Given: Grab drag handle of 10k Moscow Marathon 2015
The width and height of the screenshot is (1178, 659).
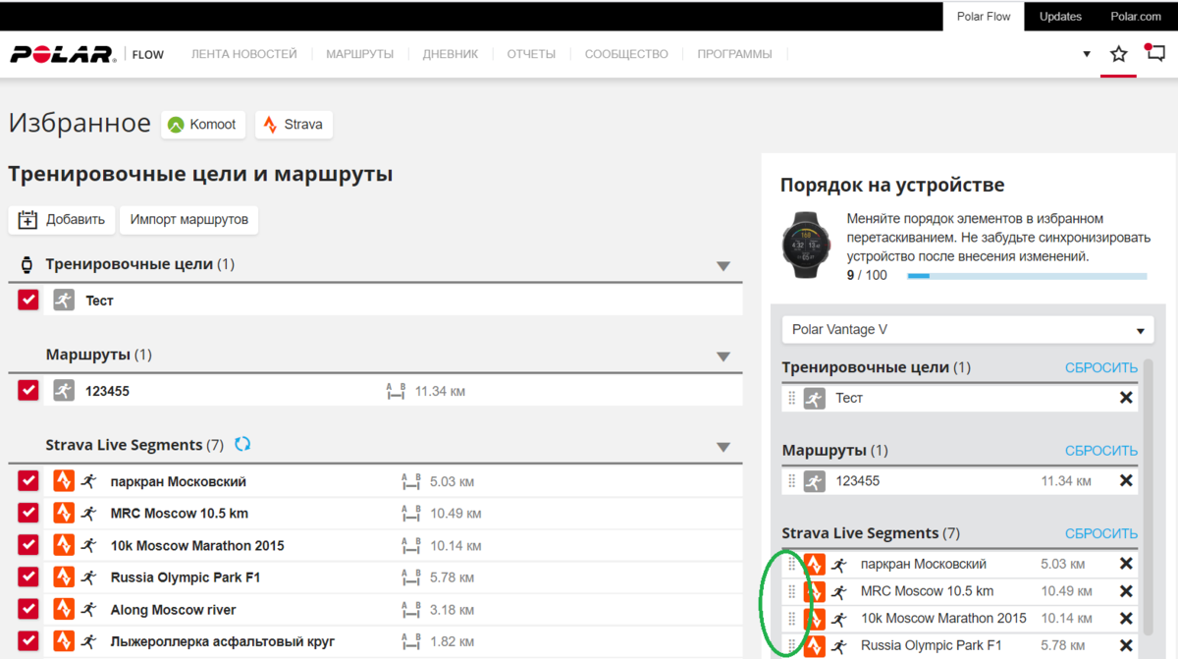Looking at the screenshot, I should coord(792,619).
